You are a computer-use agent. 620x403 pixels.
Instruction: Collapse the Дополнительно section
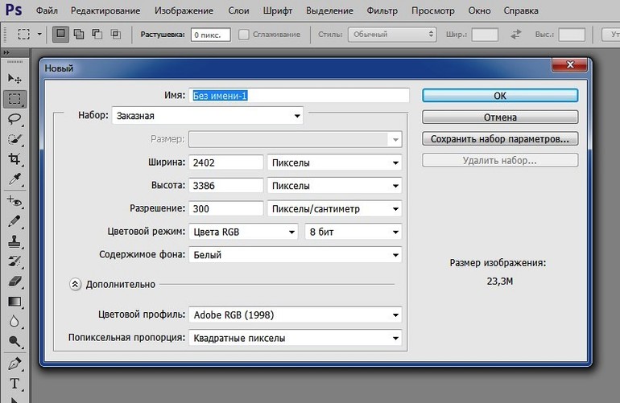[75, 284]
